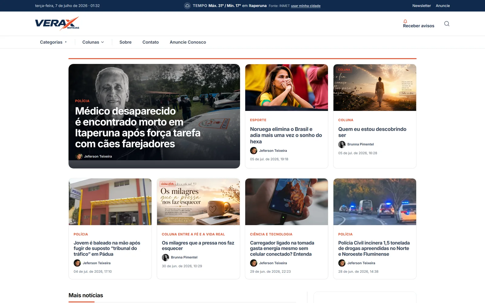Viewport: 485px width, 303px height.
Task: Open the Sobre menu item
Action: (125, 42)
